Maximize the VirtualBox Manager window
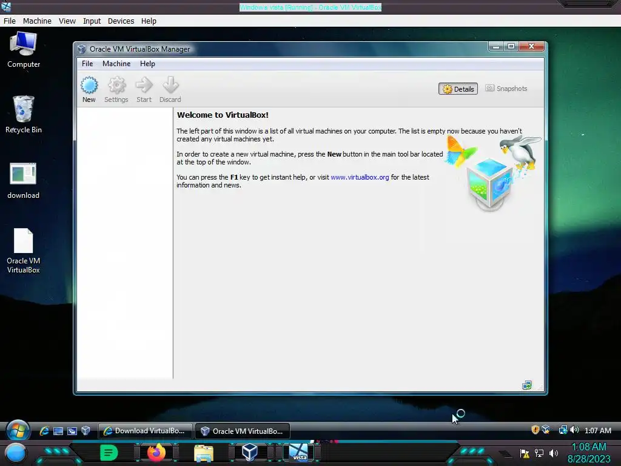 point(511,46)
